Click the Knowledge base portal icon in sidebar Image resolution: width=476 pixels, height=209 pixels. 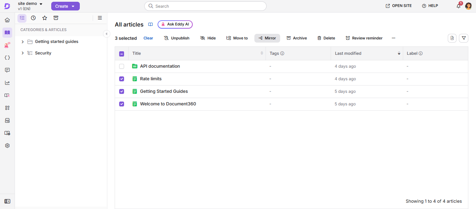click(7, 95)
